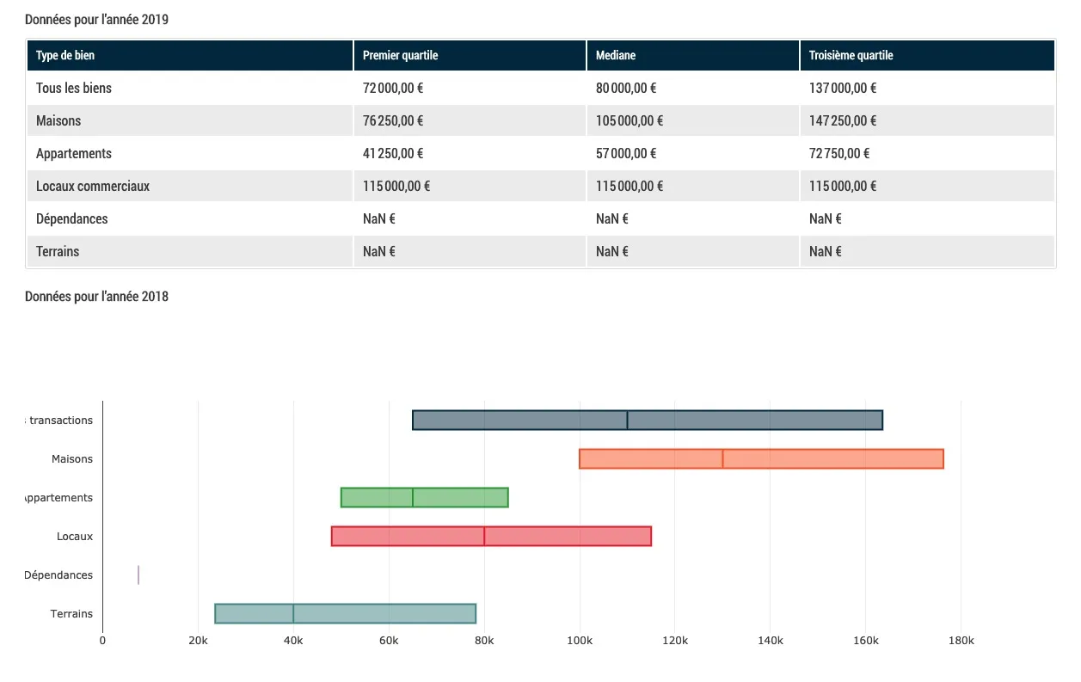Click the "100k" x-axis tick label
The height and width of the screenshot is (682, 1081).
(x=580, y=641)
